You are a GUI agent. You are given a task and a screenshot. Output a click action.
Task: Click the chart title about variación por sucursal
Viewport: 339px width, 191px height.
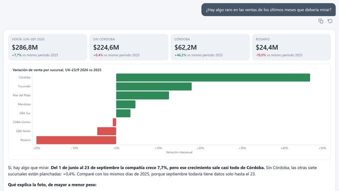(x=57, y=70)
